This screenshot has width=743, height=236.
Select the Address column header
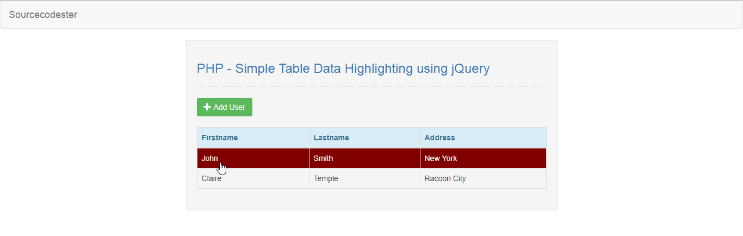tap(439, 138)
